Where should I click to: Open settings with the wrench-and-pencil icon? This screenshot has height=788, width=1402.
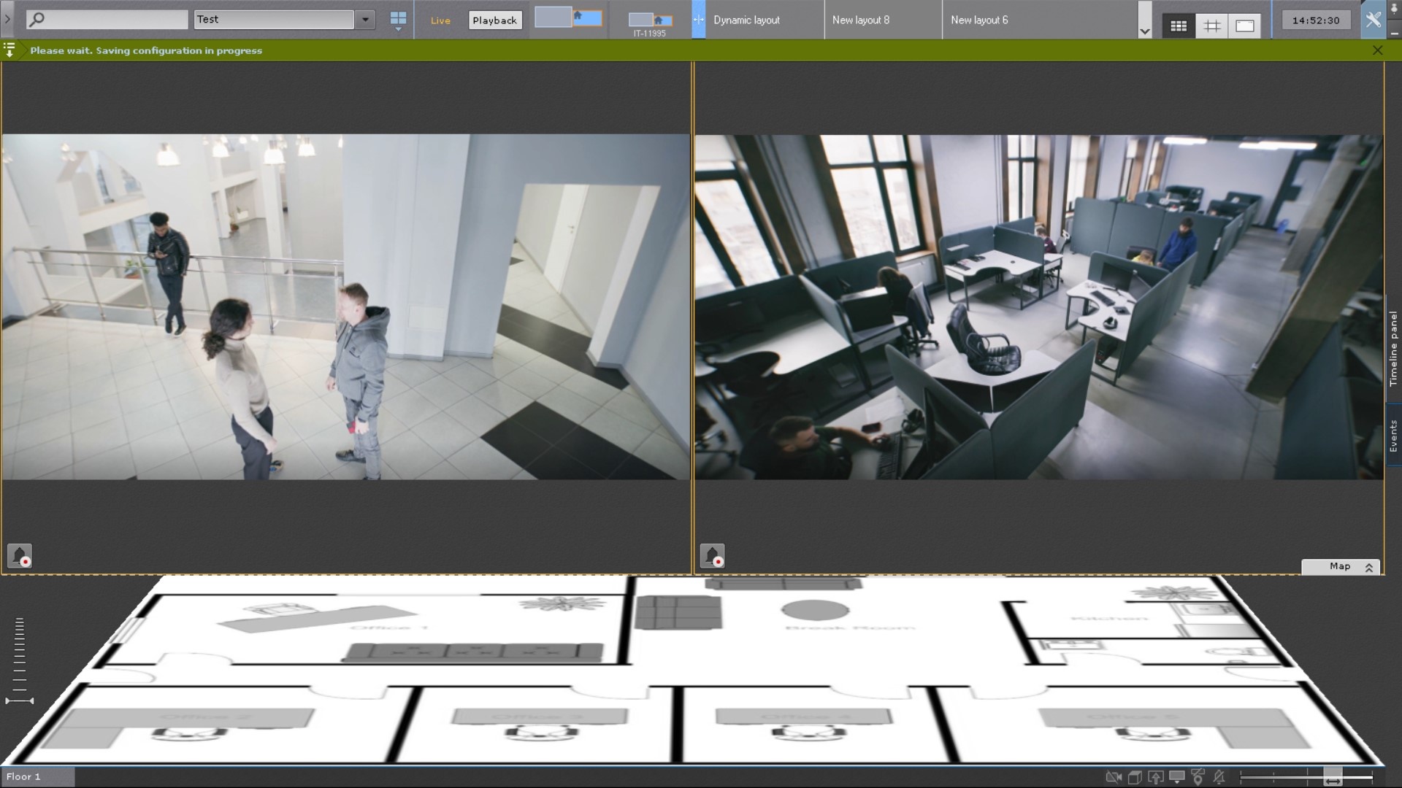(x=1373, y=20)
